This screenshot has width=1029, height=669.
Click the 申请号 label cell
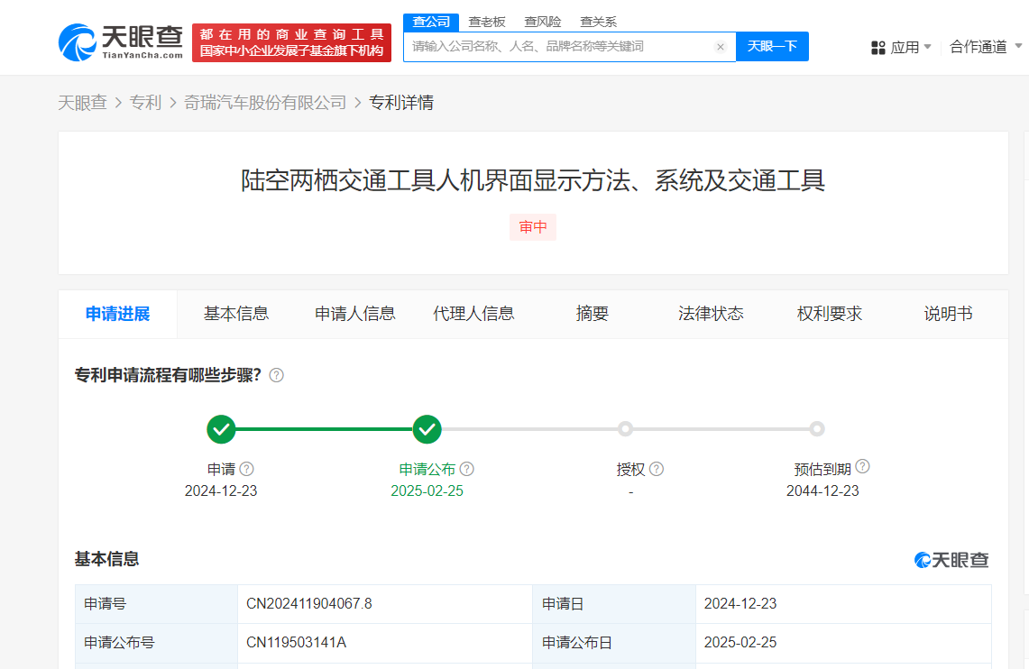click(156, 604)
